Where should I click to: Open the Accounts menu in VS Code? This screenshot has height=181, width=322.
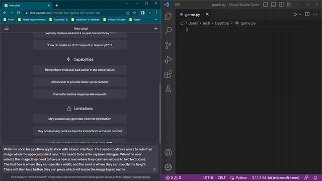pyautogui.click(x=168, y=153)
